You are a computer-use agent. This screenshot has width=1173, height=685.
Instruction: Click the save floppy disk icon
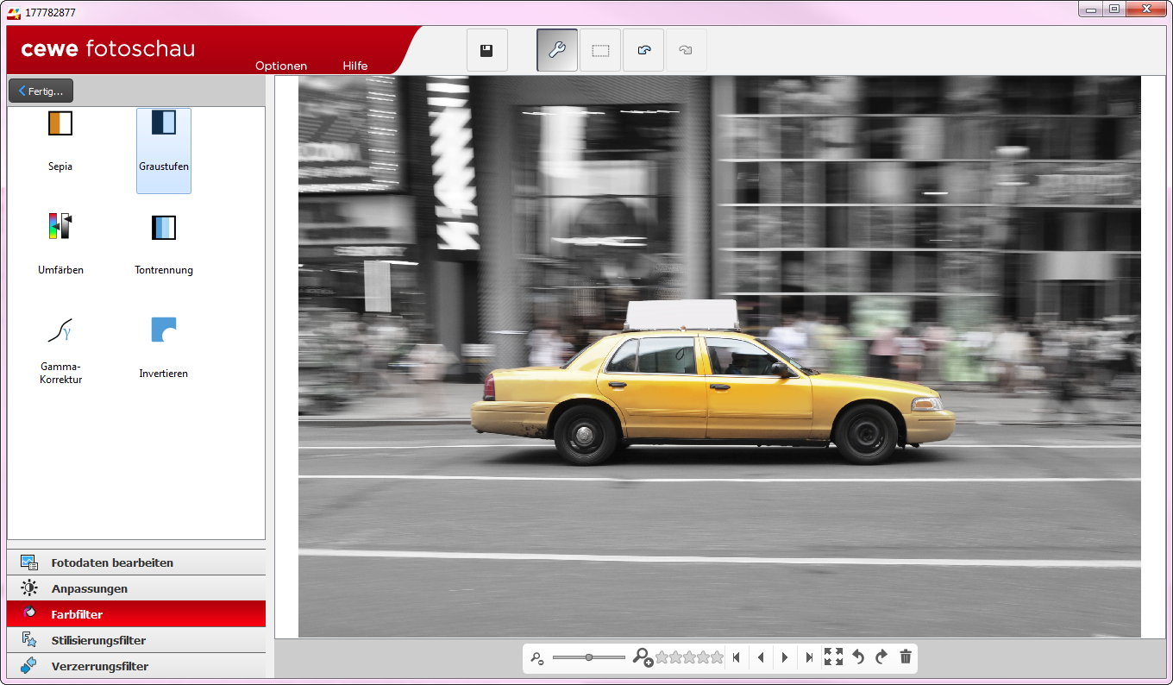point(486,51)
